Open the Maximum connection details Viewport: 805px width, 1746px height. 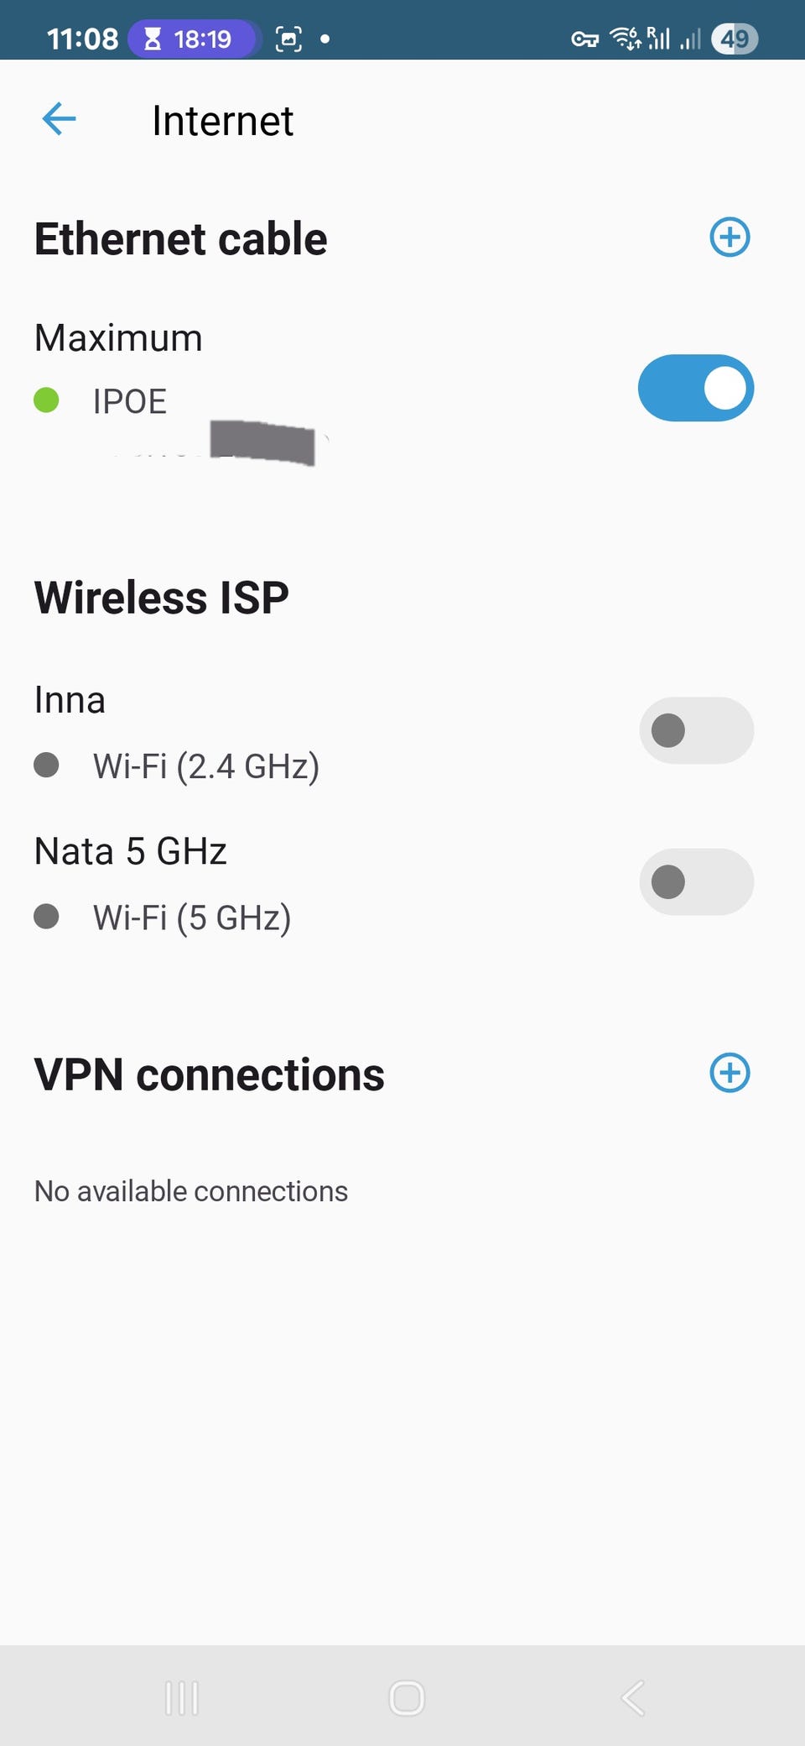coord(118,338)
